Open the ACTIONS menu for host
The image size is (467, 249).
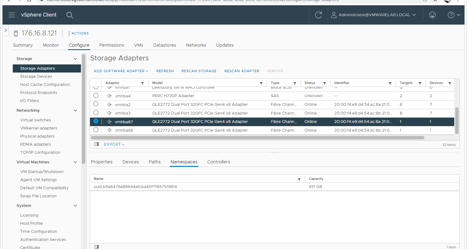click(x=78, y=33)
